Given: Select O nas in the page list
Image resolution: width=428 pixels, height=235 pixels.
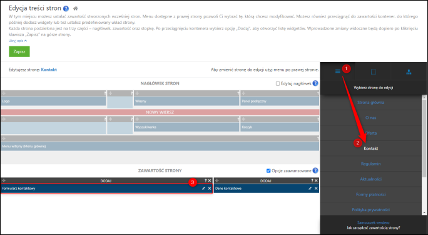Looking at the screenshot, I should (370, 118).
